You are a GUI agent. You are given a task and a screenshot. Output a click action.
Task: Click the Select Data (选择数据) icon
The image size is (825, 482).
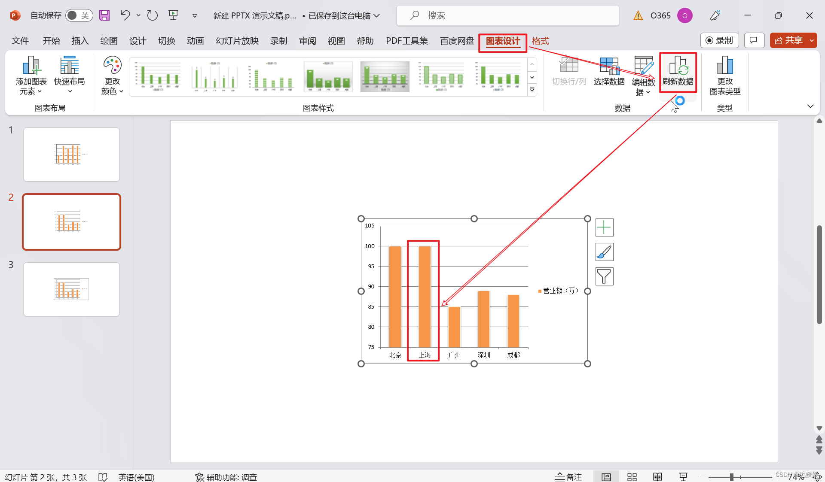tap(609, 67)
